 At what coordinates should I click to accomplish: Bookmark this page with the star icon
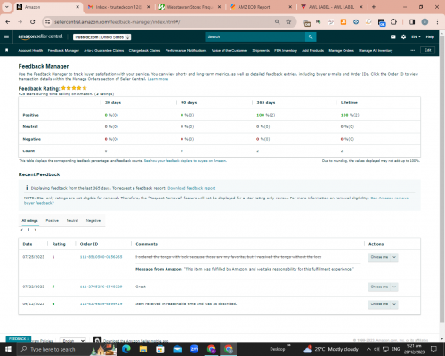pos(288,21)
